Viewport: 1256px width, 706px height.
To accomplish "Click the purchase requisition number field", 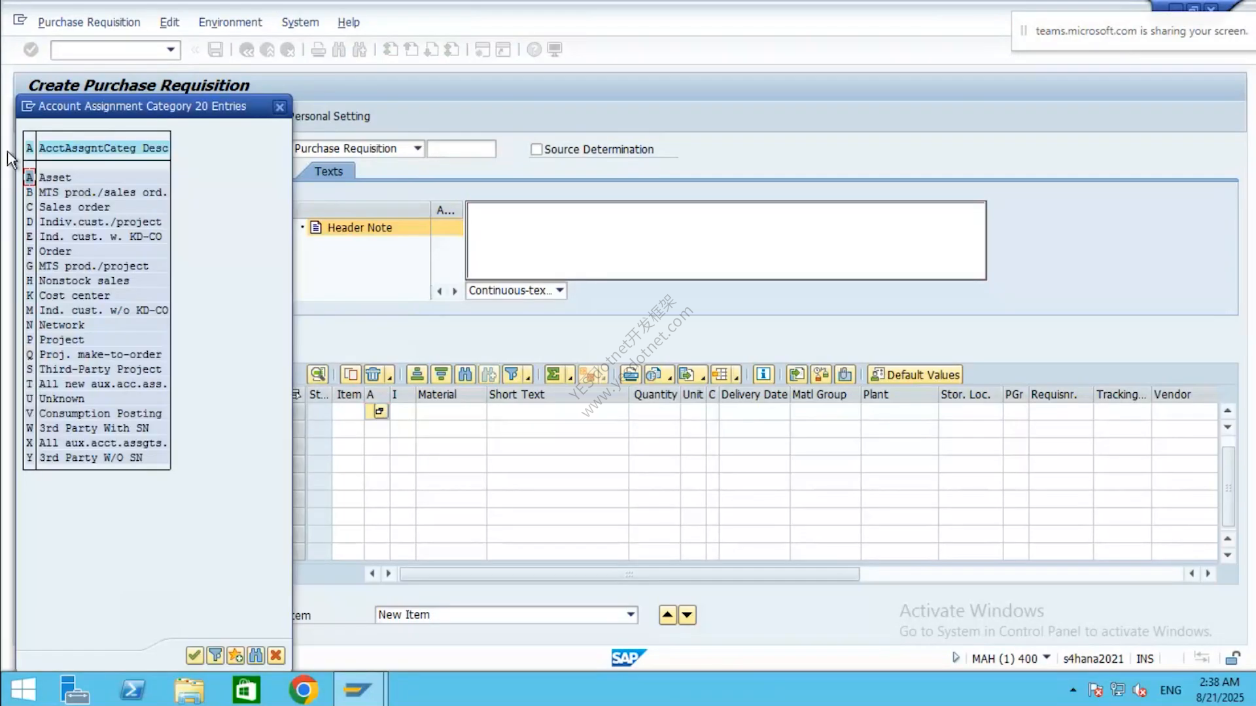I will click(461, 149).
